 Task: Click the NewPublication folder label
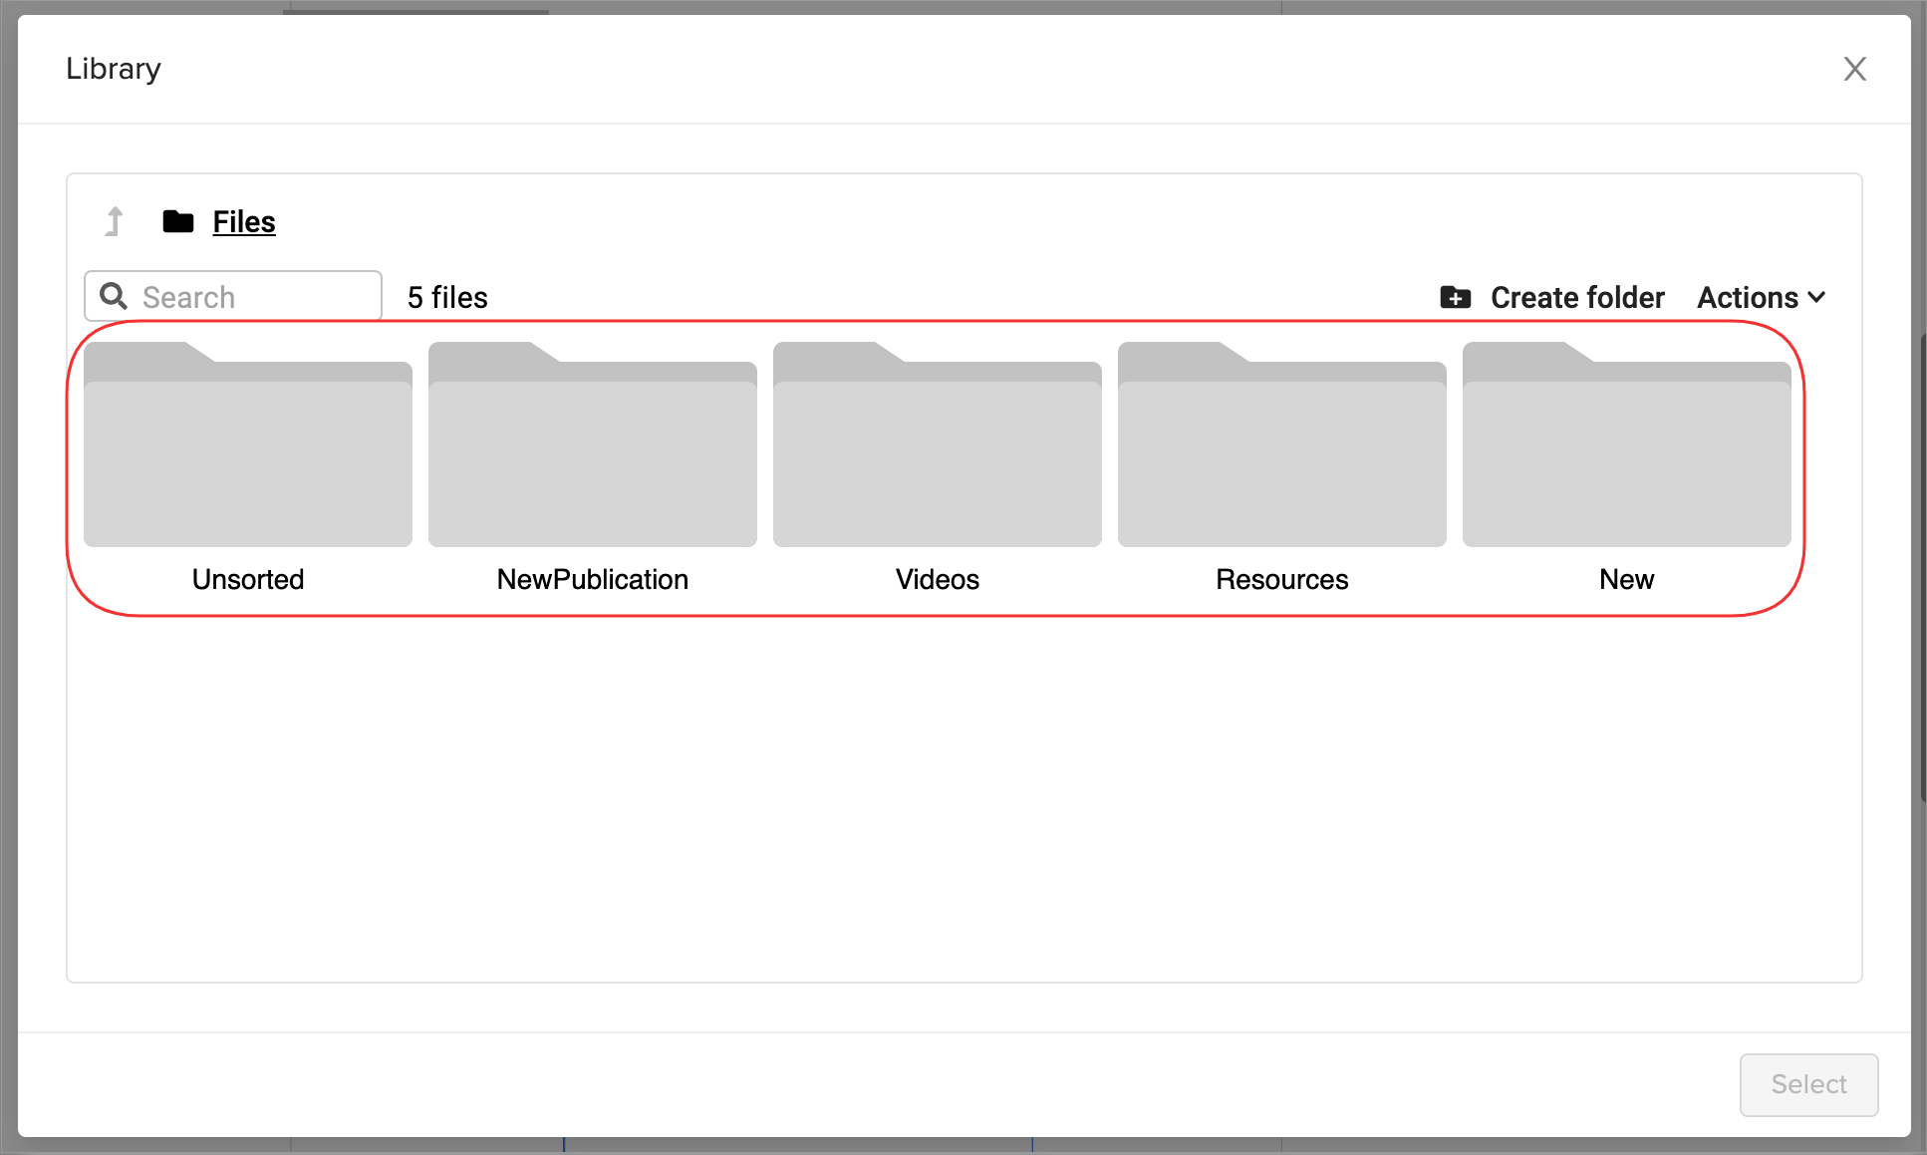tap(593, 579)
